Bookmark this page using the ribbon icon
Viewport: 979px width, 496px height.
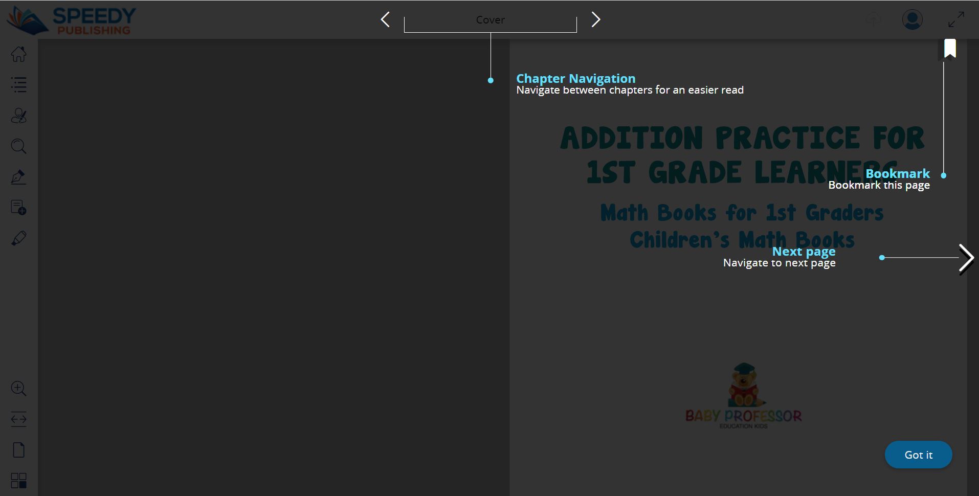[950, 49]
